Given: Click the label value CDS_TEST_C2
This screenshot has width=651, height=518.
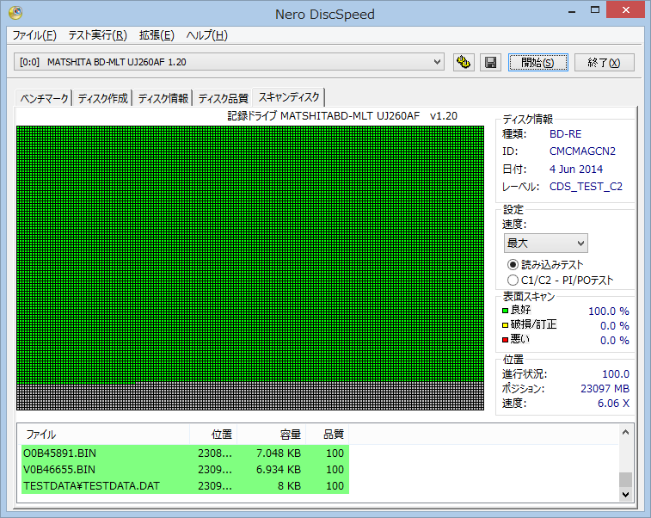Looking at the screenshot, I should (x=586, y=187).
